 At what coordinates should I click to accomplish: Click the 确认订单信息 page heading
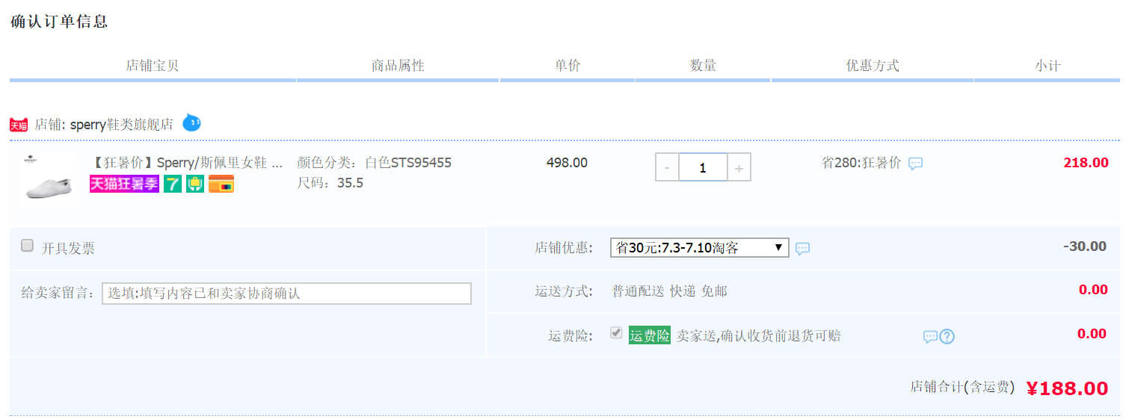[59, 22]
